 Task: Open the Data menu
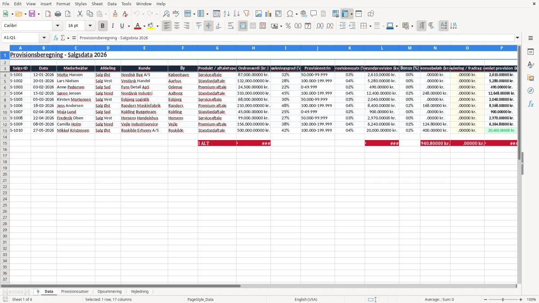(112, 4)
